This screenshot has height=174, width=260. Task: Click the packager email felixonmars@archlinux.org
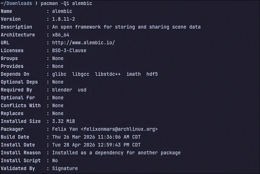click(119, 129)
